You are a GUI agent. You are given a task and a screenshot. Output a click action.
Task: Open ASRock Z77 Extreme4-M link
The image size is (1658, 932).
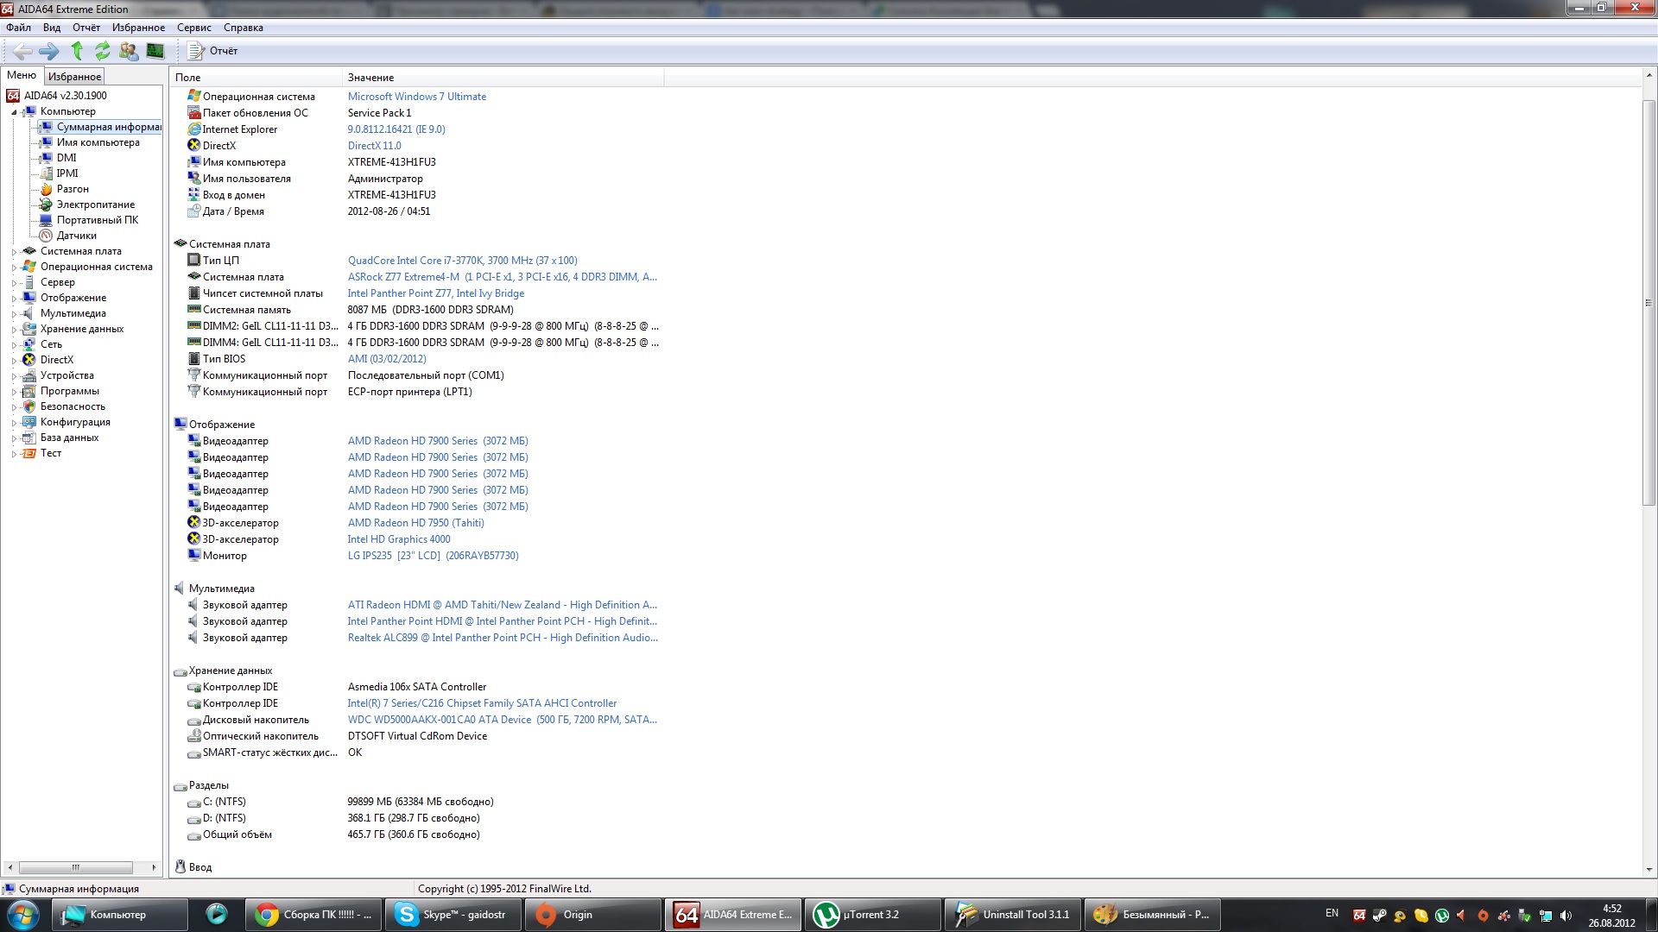503,277
